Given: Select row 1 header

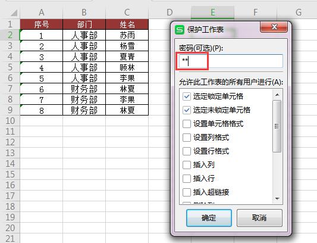Looking at the screenshot, I should (10, 24).
